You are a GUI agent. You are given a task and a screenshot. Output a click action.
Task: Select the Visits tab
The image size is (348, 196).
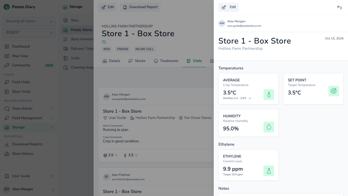point(194,61)
